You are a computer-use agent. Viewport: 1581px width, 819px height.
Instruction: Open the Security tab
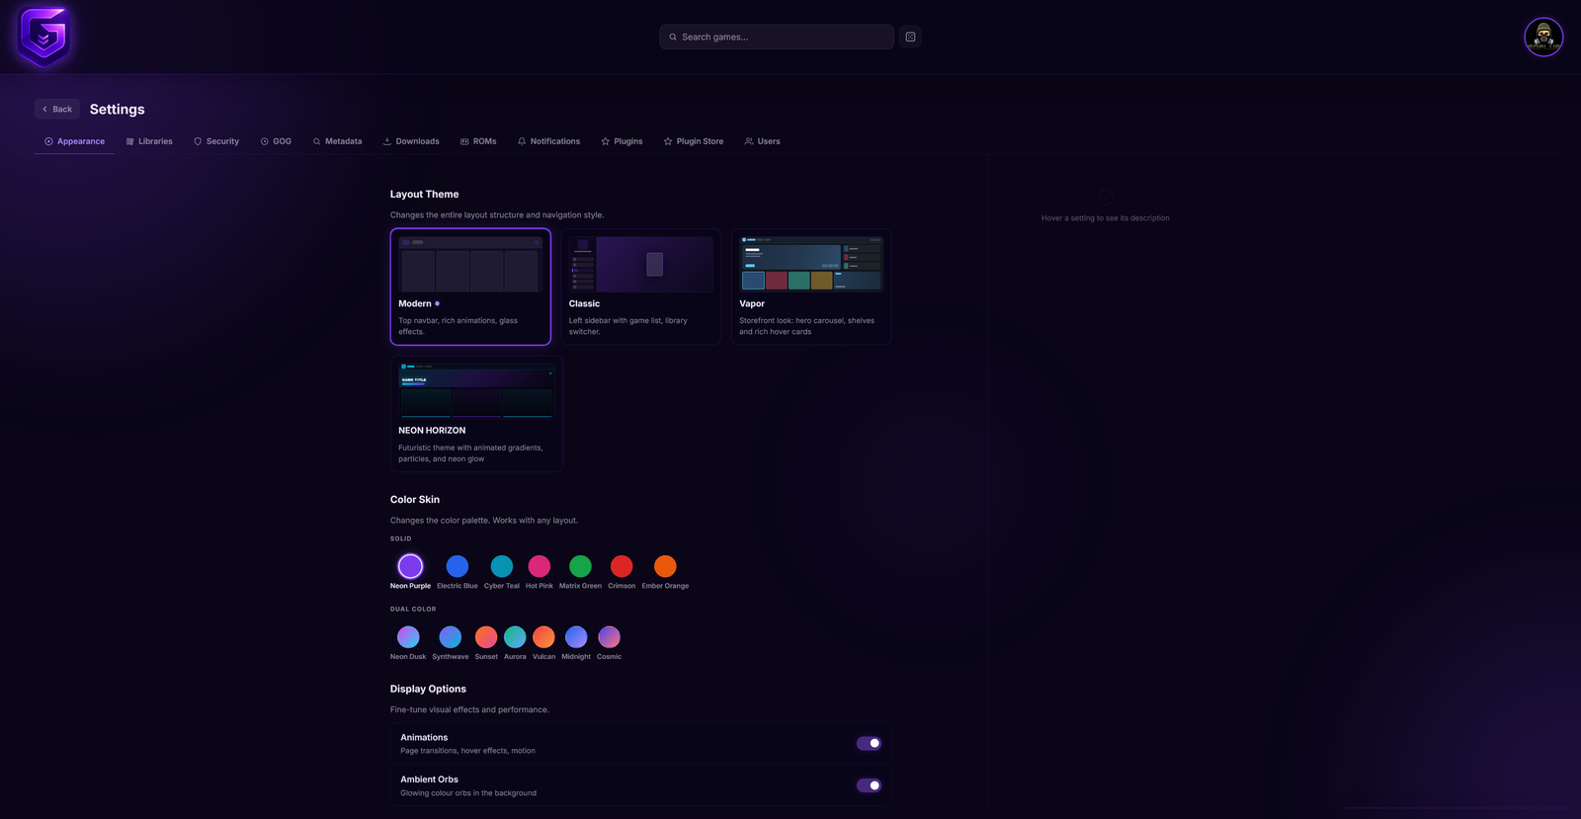[x=216, y=141]
